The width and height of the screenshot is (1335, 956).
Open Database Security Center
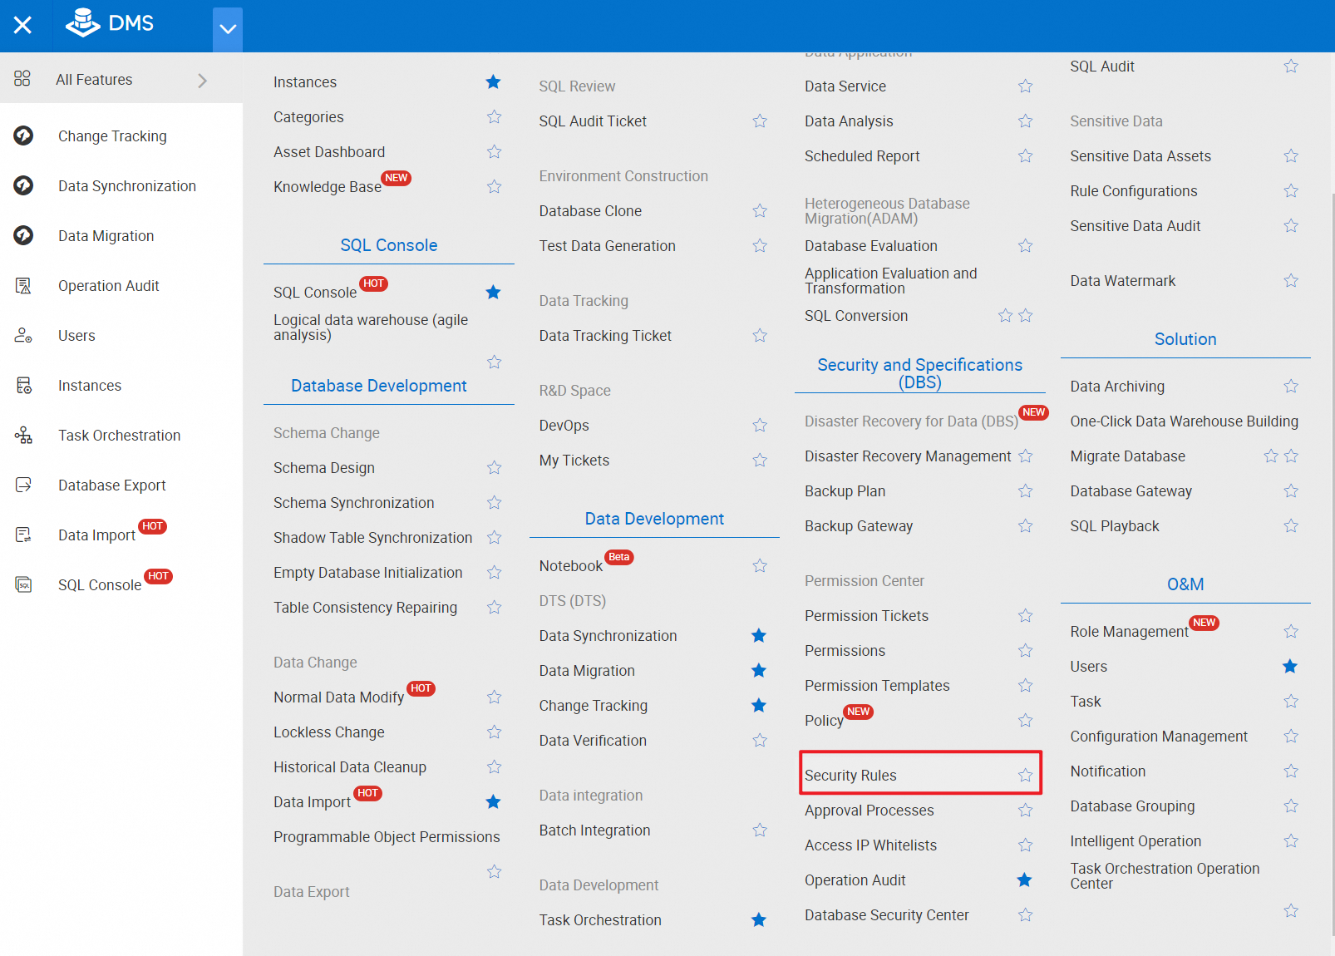tap(886, 914)
